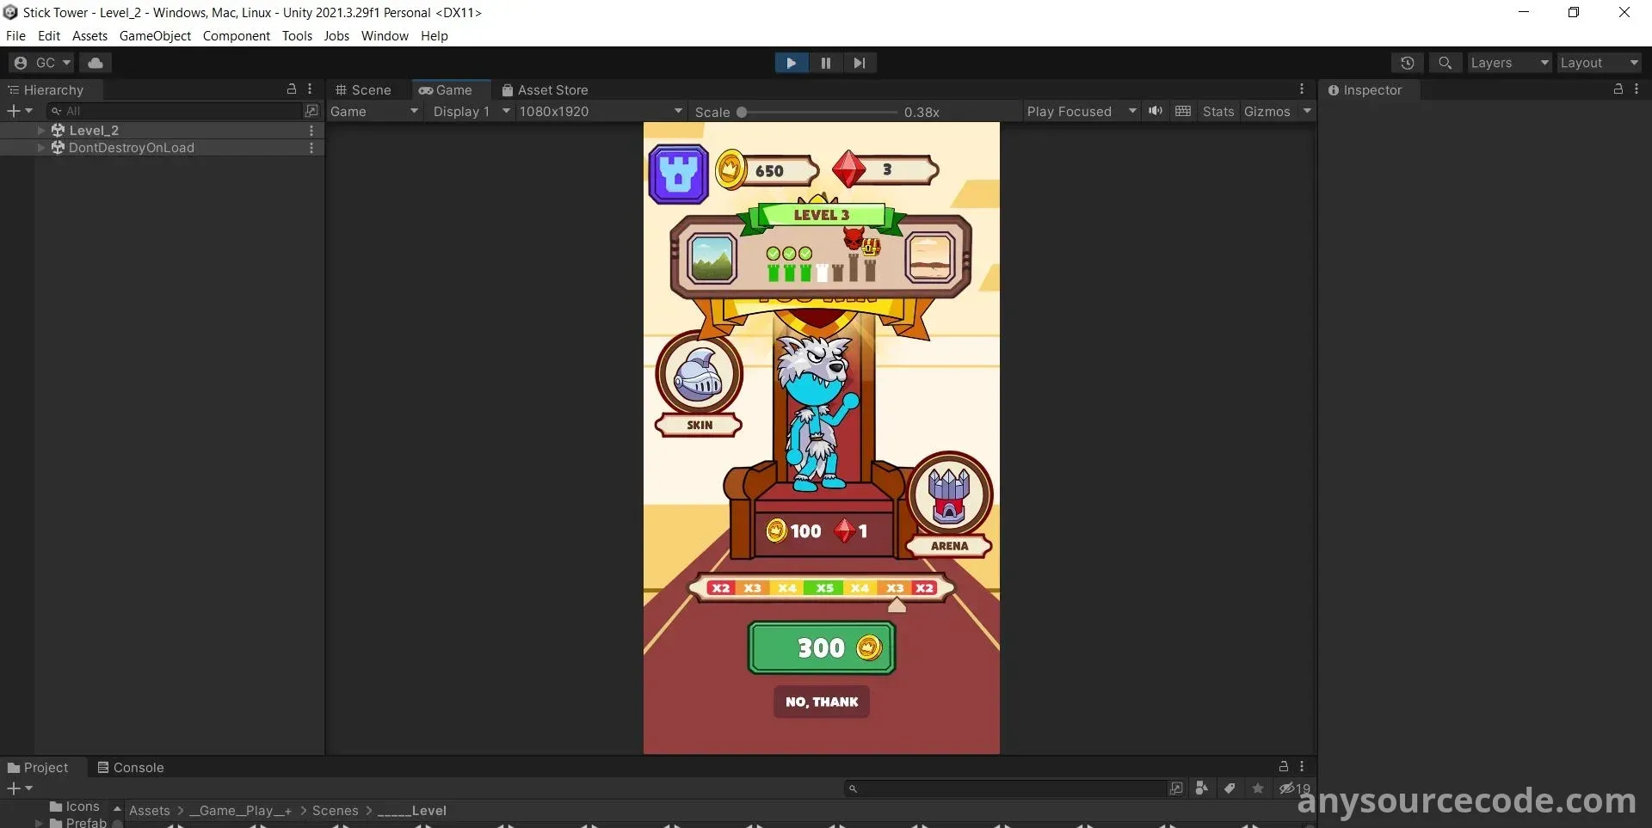The width and height of the screenshot is (1652, 828).
Task: Open the Arena castle icon in game
Action: point(949,496)
